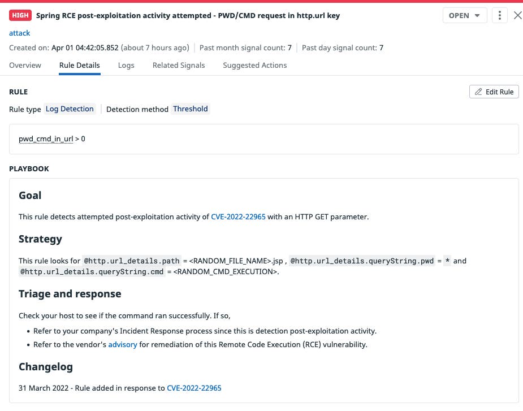Click the attack tag link
Image resolution: width=523 pixels, height=411 pixels.
(x=19, y=33)
